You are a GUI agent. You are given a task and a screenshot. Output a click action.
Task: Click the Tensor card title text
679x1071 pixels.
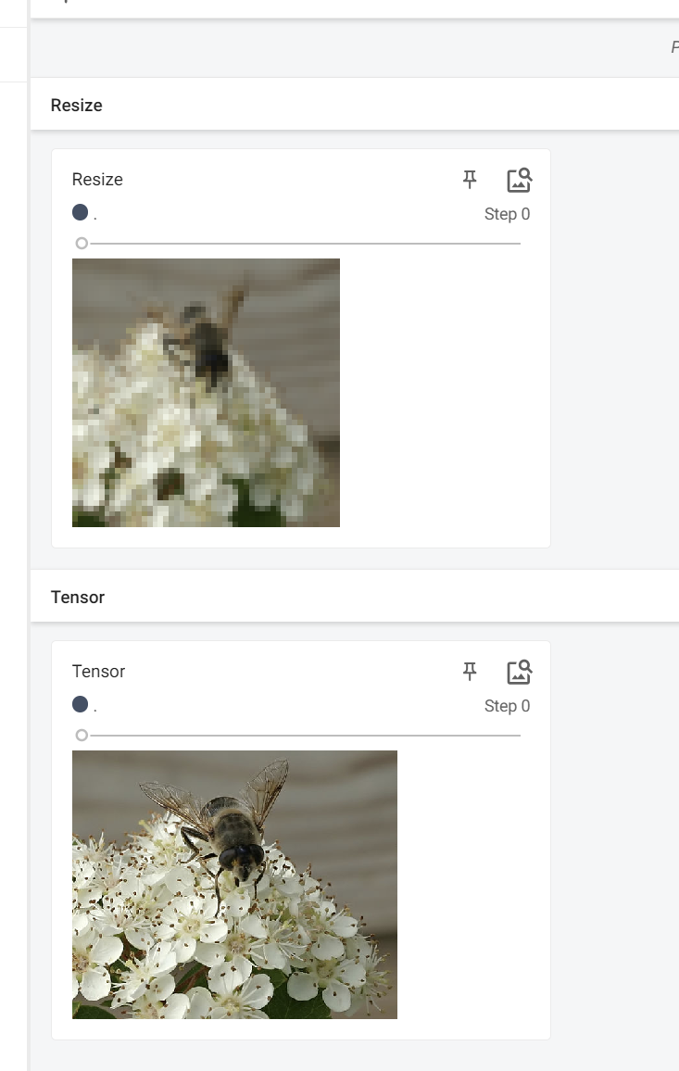pyautogui.click(x=98, y=672)
